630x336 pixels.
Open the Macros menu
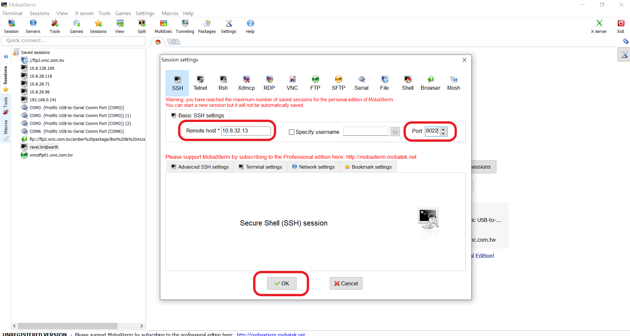(170, 13)
